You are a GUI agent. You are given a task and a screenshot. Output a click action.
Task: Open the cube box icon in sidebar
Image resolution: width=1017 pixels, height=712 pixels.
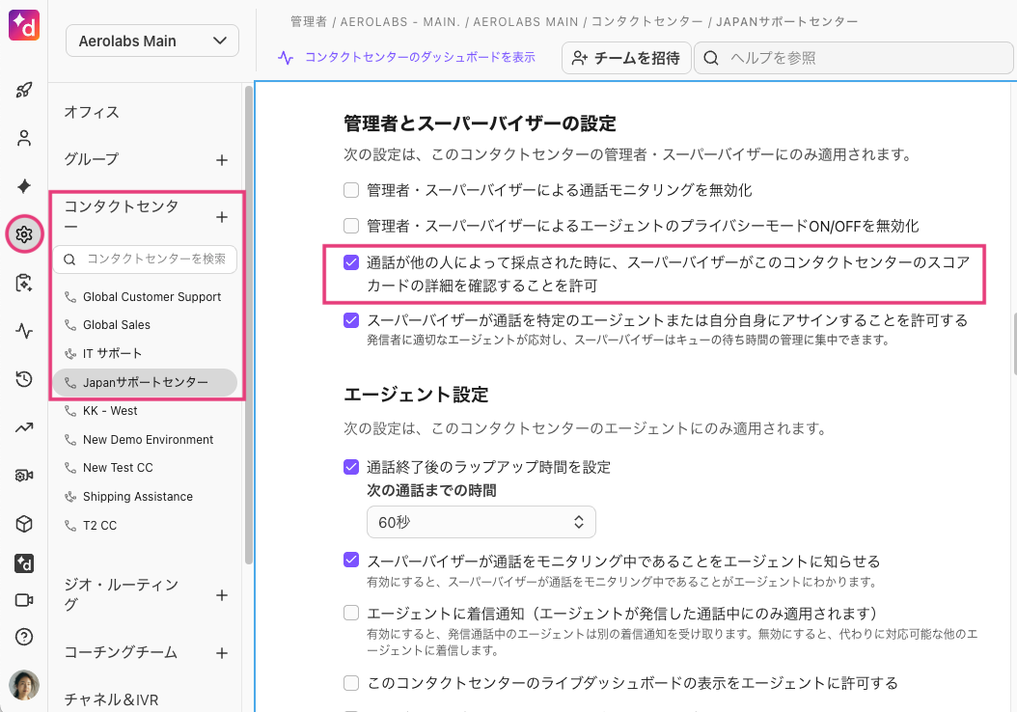pyautogui.click(x=24, y=523)
